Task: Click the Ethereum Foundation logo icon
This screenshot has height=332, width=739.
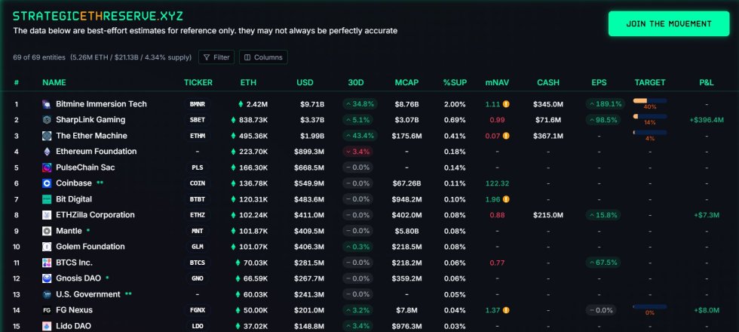Action: coord(47,152)
